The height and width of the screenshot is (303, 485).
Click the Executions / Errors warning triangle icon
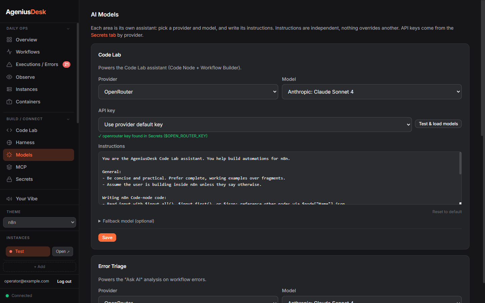tap(9, 64)
